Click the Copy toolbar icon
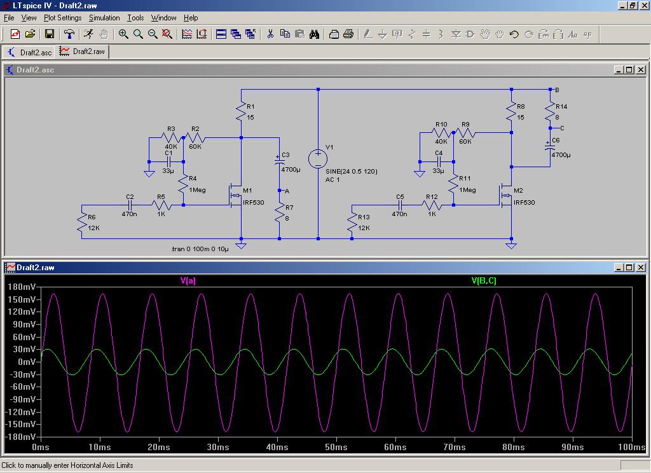 (285, 34)
